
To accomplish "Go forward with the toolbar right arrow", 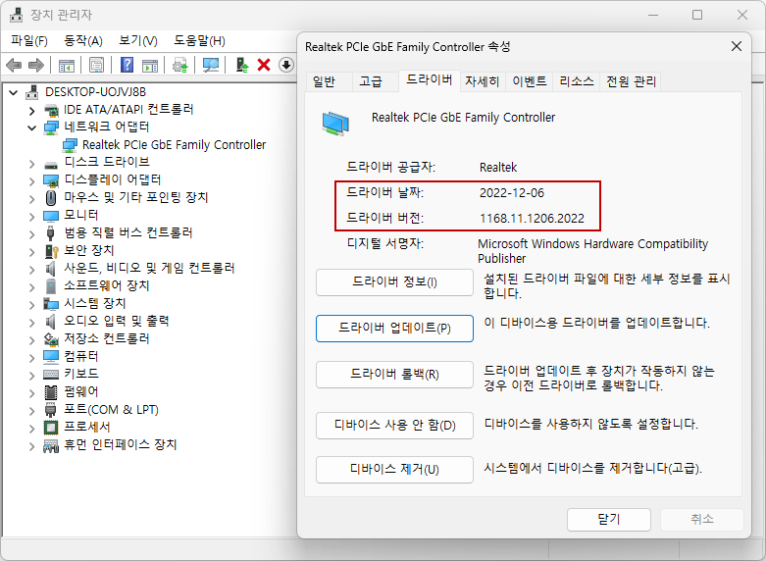I will pos(36,65).
